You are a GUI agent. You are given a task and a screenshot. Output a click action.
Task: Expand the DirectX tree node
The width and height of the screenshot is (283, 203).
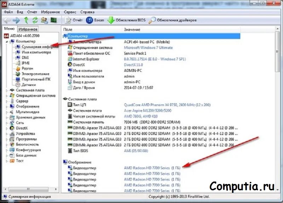point(7,128)
